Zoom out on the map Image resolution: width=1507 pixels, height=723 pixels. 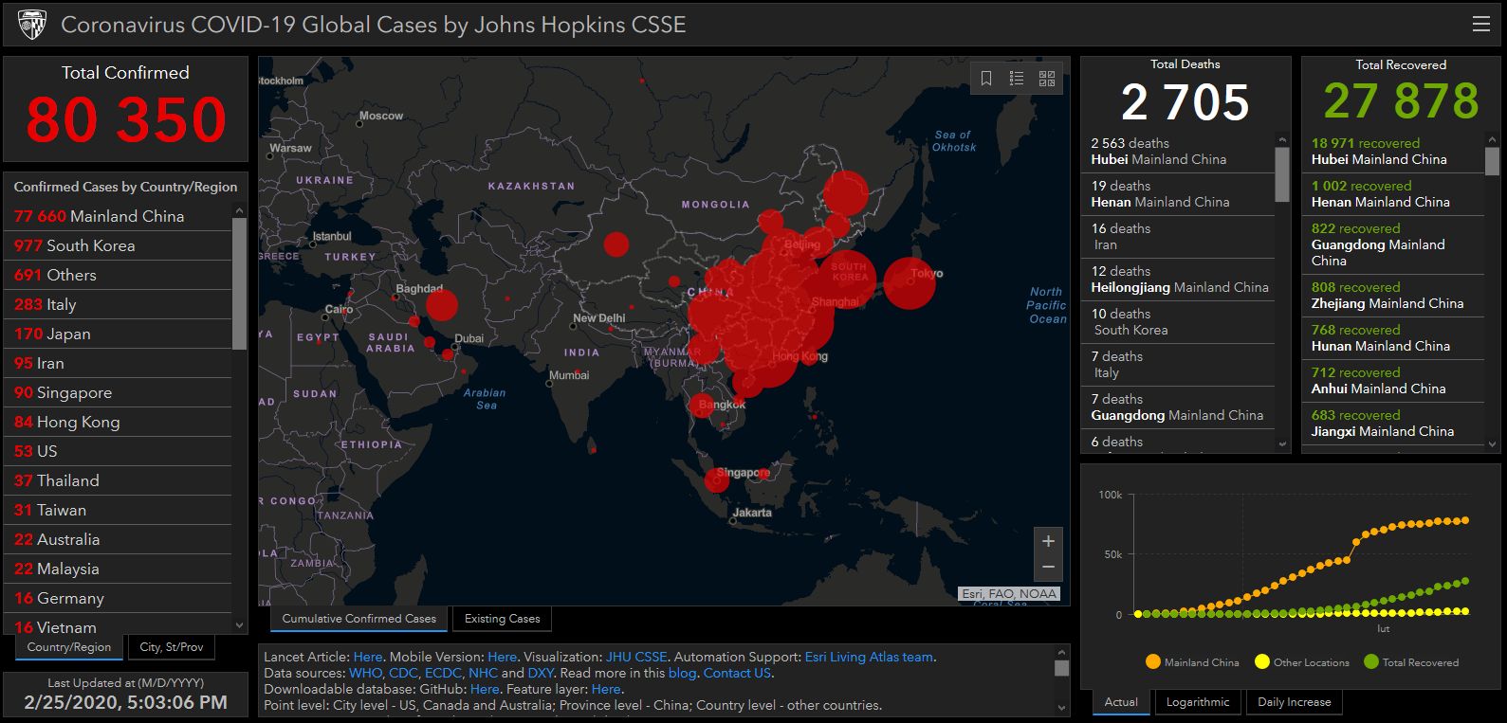pos(1048,568)
